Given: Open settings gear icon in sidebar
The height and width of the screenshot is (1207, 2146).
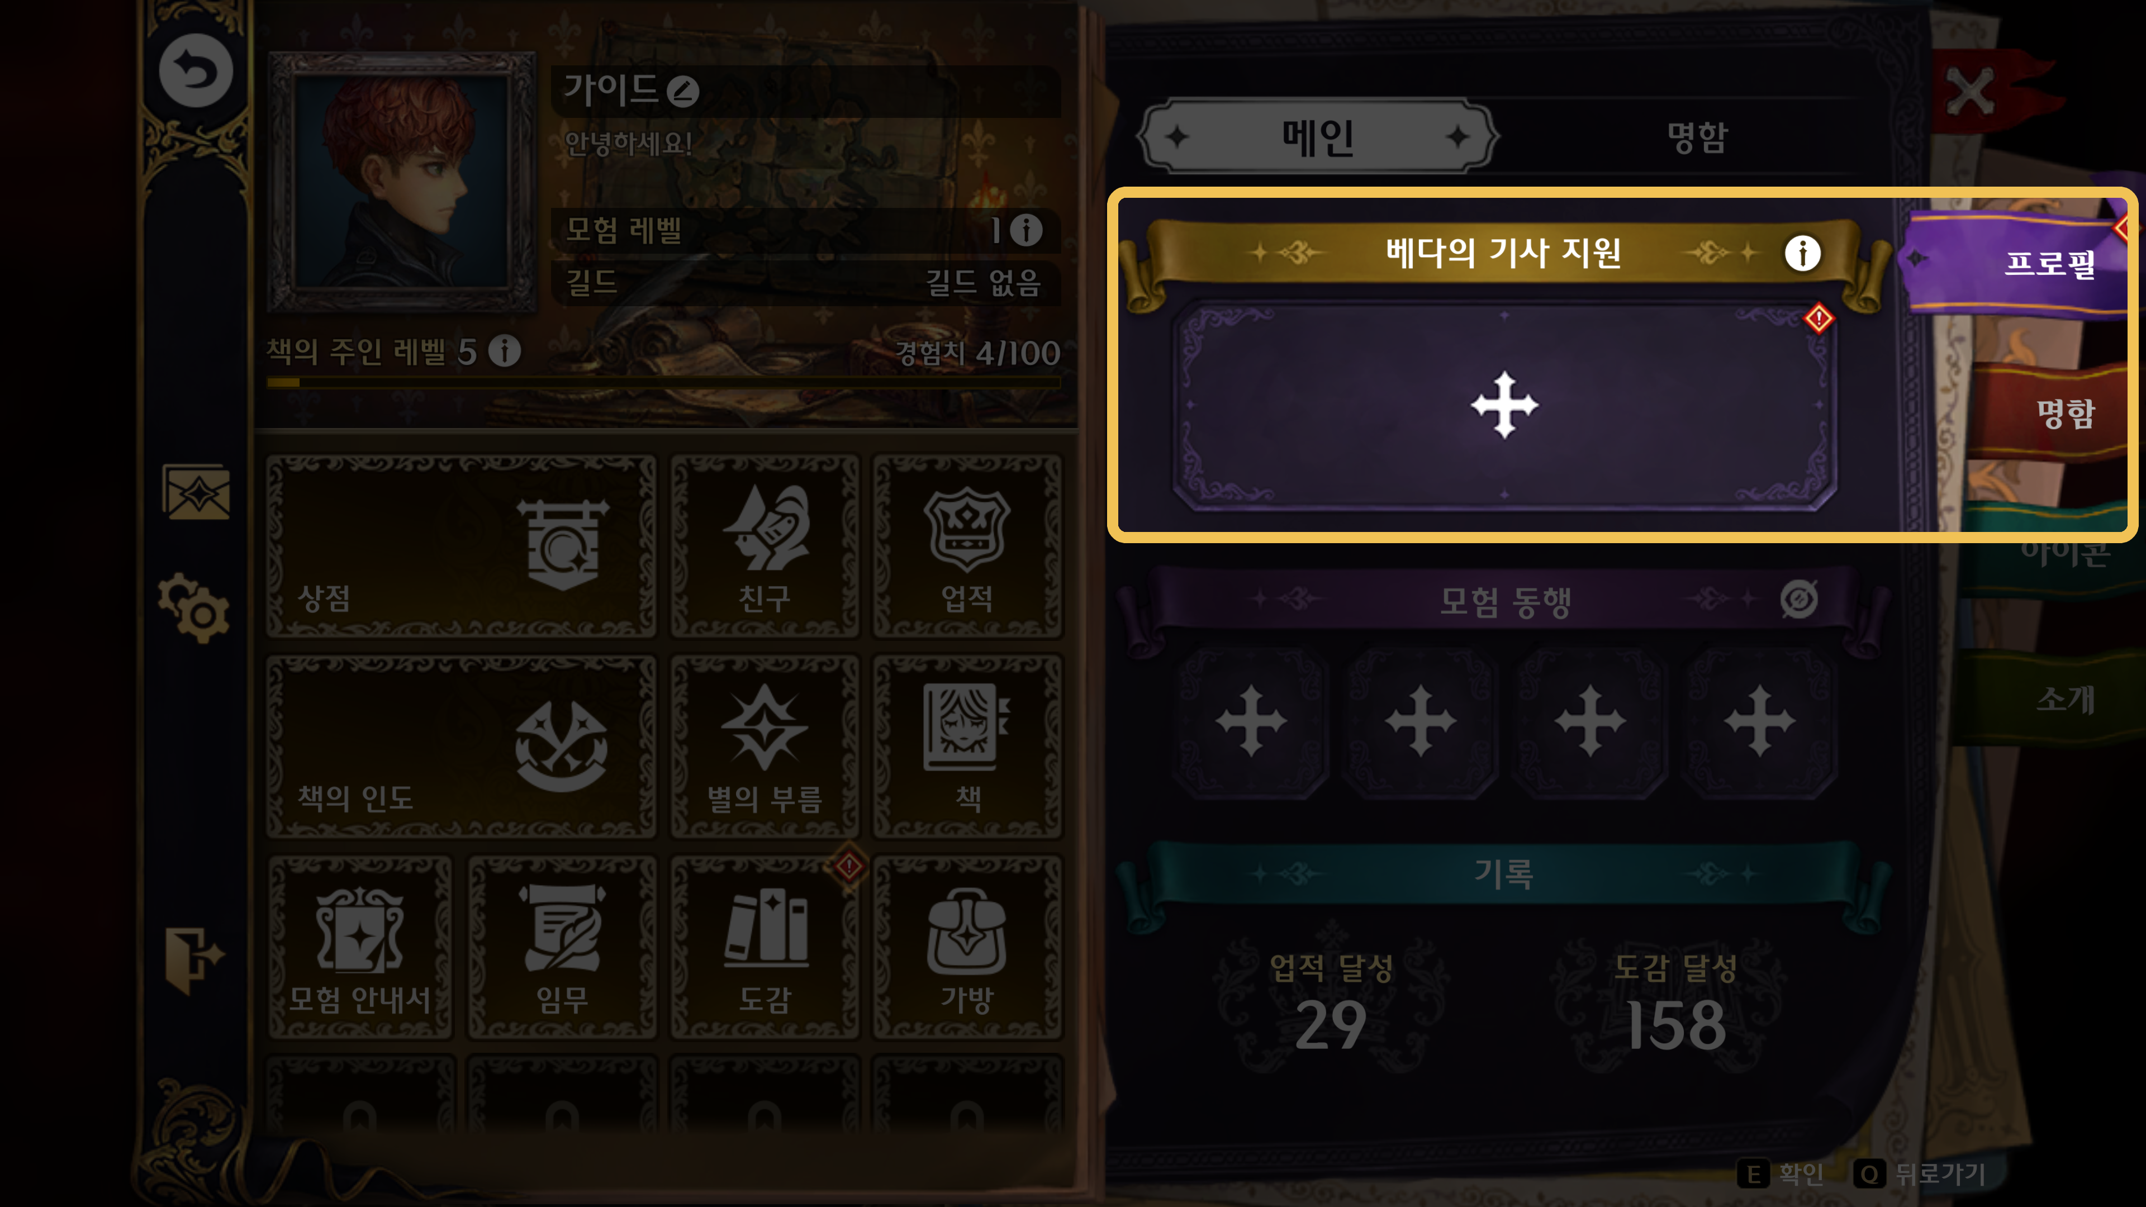Looking at the screenshot, I should (x=194, y=607).
